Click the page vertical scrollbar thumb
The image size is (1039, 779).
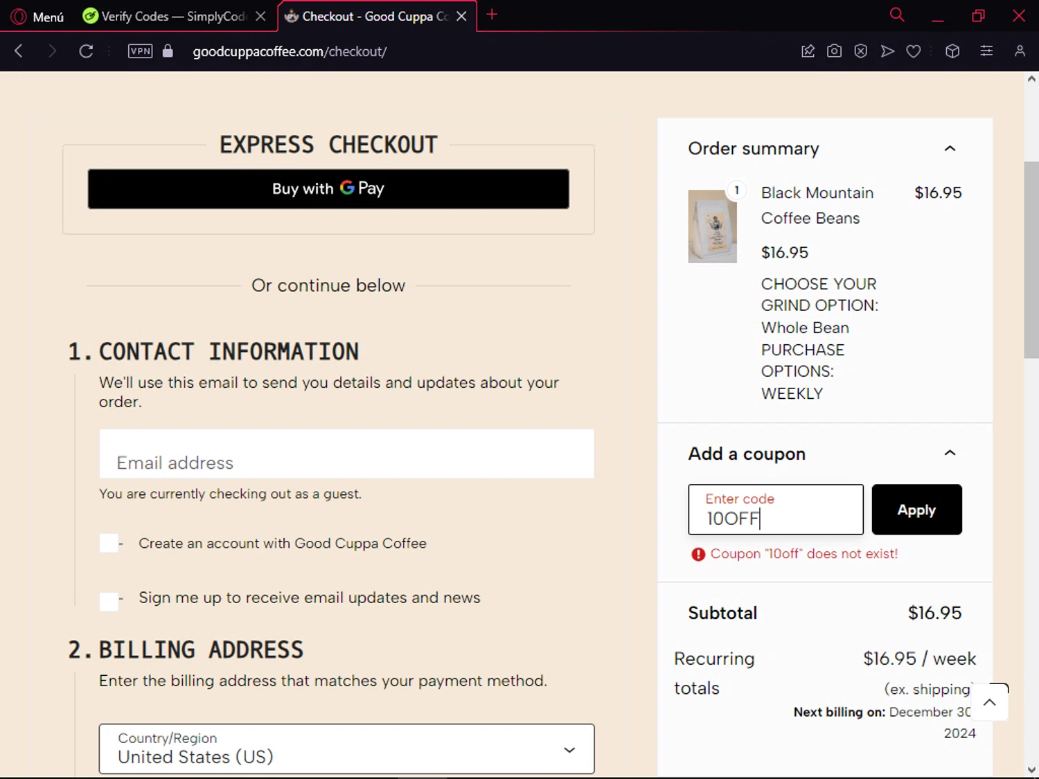click(x=1031, y=260)
